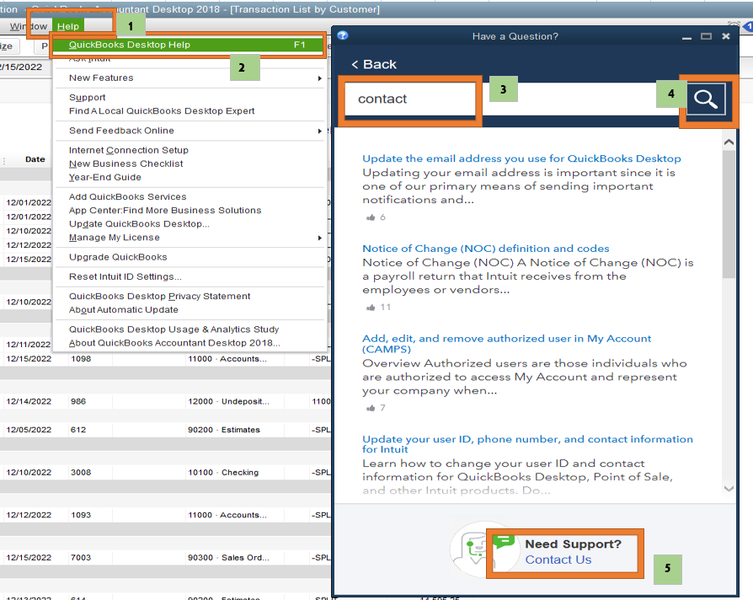Click scrollbar down arrow in help results
This screenshot has width=753, height=600.
tap(729, 489)
